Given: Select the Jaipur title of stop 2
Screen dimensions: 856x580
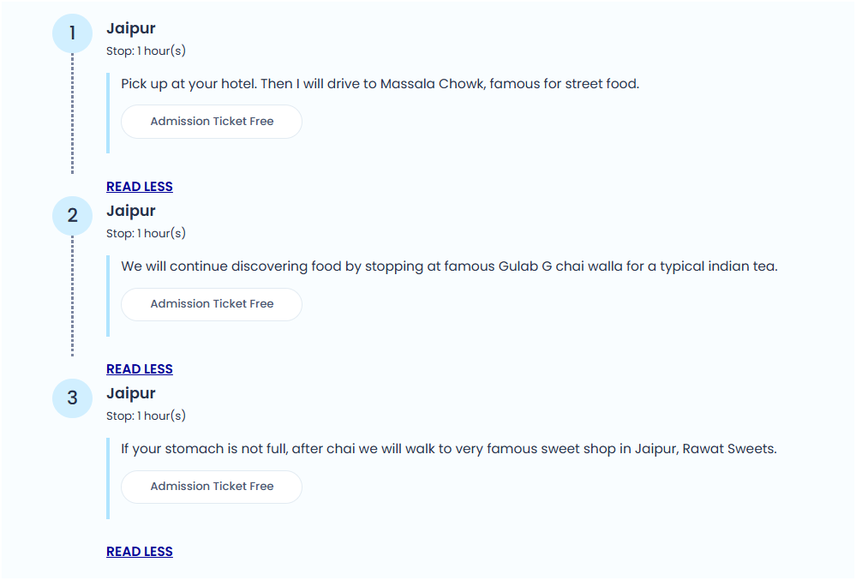Looking at the screenshot, I should click(x=131, y=212).
